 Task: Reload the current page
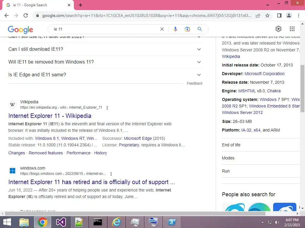pyautogui.click(x=26, y=15)
